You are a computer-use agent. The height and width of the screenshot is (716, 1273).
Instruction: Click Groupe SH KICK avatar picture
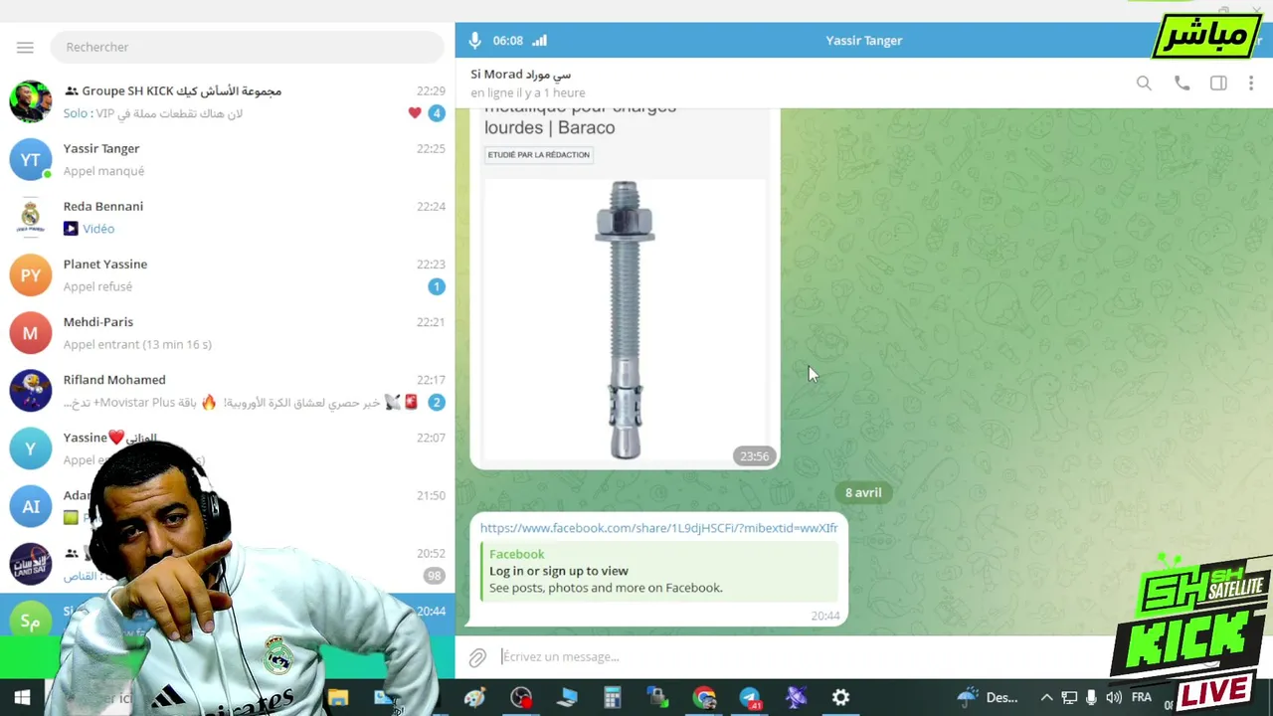coord(31,101)
